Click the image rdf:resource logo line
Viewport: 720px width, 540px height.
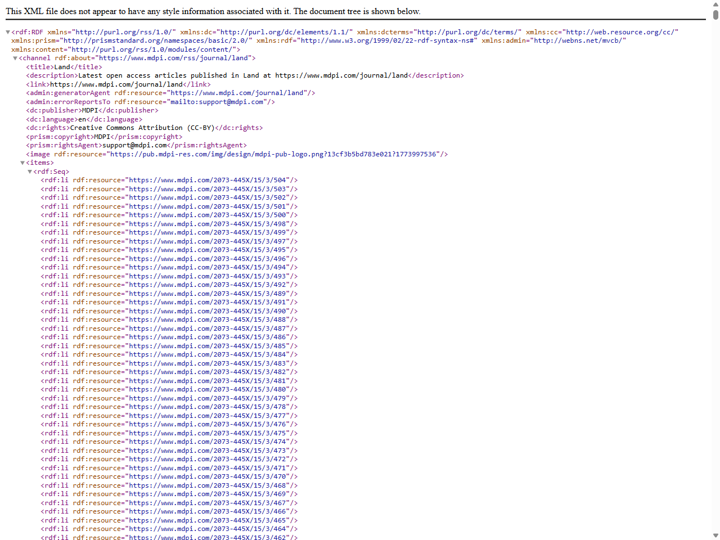coord(236,154)
